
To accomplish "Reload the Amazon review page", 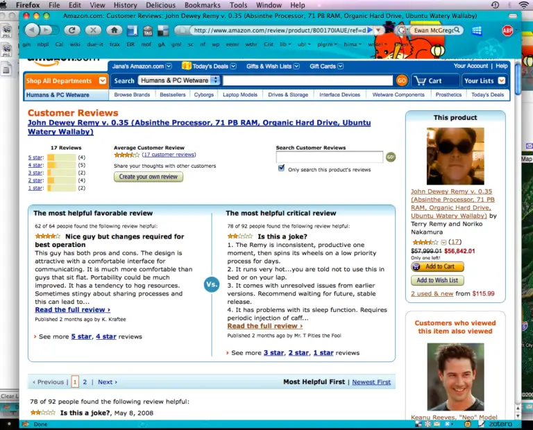I will [71, 31].
